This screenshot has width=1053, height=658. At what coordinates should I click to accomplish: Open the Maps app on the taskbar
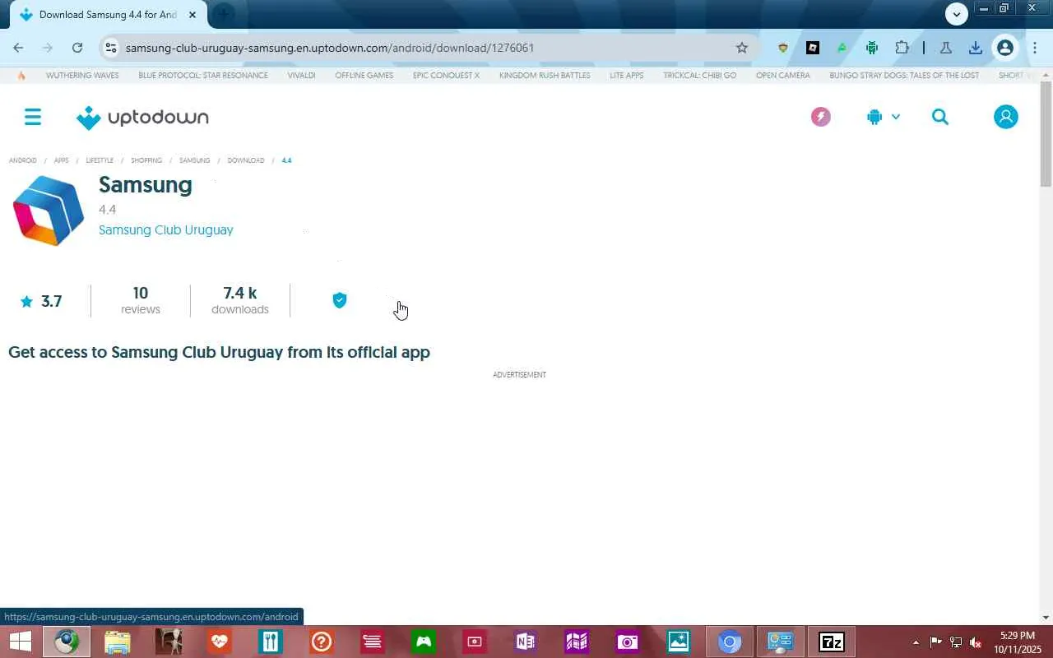coord(577,642)
